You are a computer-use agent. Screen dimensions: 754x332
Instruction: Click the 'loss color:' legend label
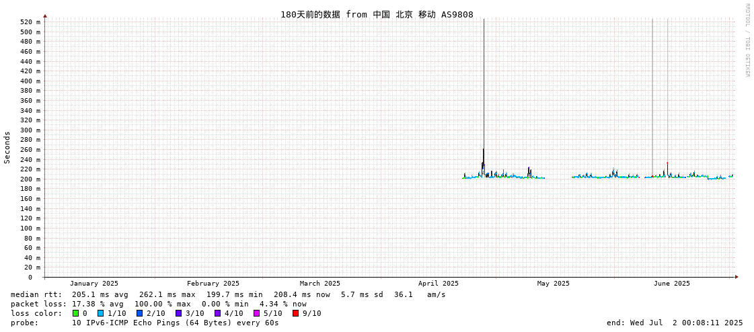[x=36, y=313]
